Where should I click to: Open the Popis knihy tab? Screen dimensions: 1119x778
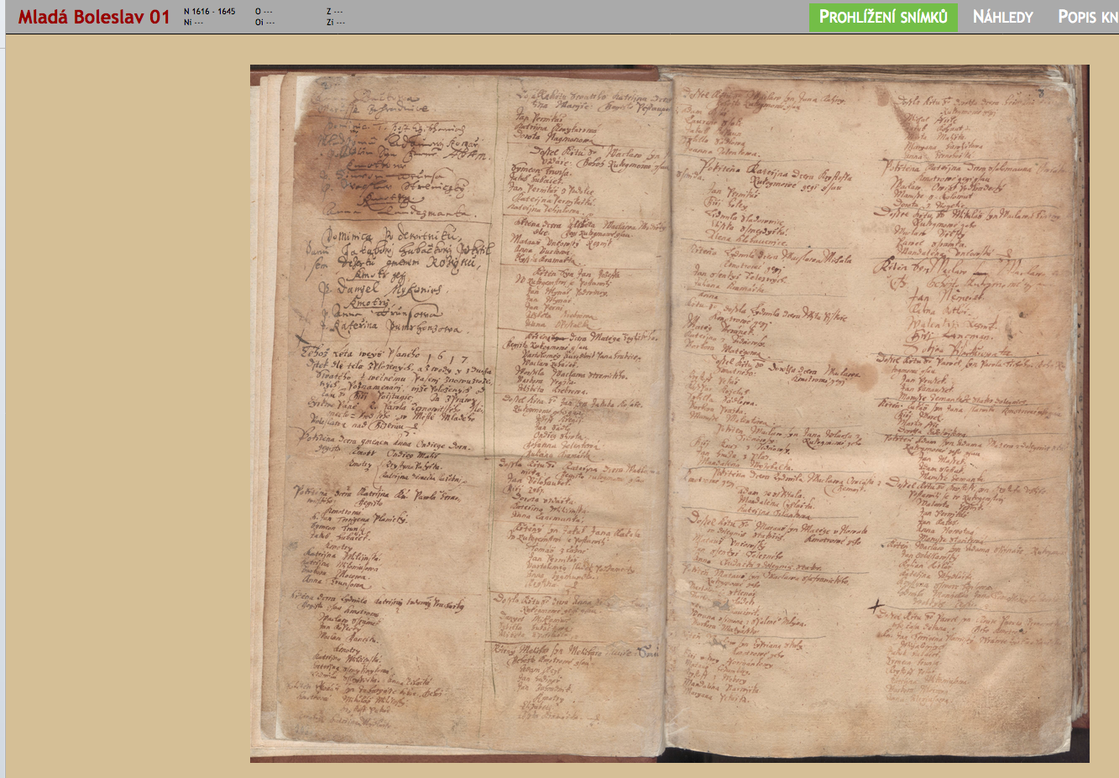coord(1087,17)
